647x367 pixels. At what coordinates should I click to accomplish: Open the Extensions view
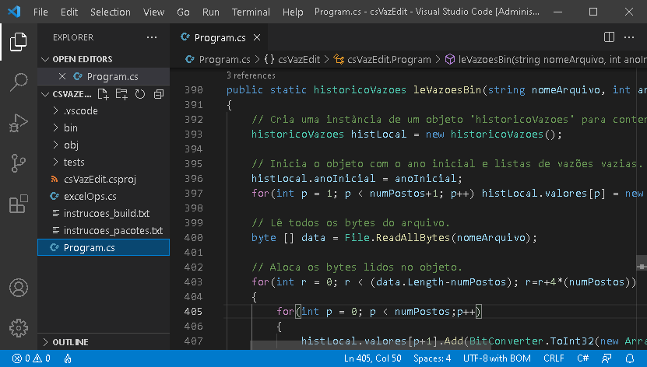click(18, 204)
